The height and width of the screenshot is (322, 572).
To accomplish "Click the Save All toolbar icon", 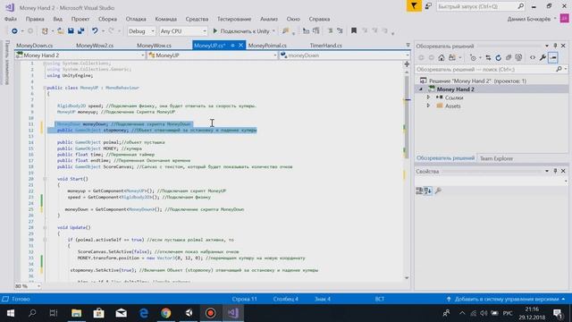I will click(x=81, y=31).
